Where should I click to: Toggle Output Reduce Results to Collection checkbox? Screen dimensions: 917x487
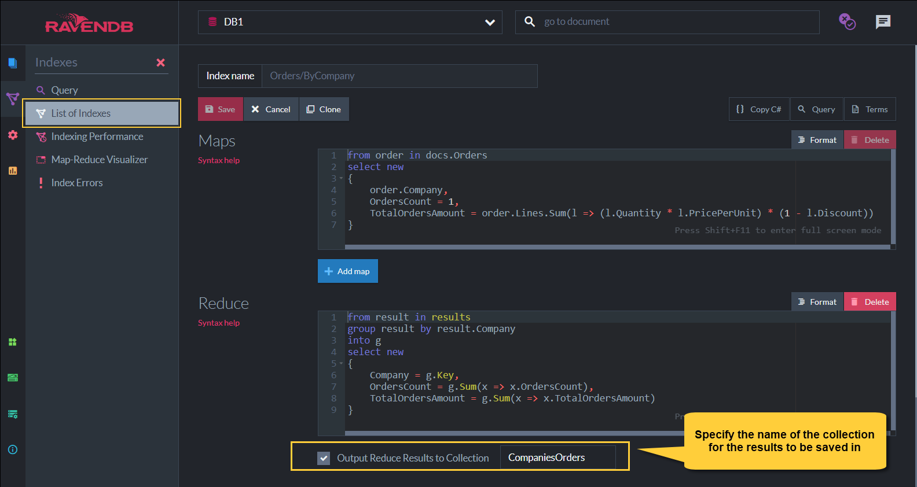[324, 458]
